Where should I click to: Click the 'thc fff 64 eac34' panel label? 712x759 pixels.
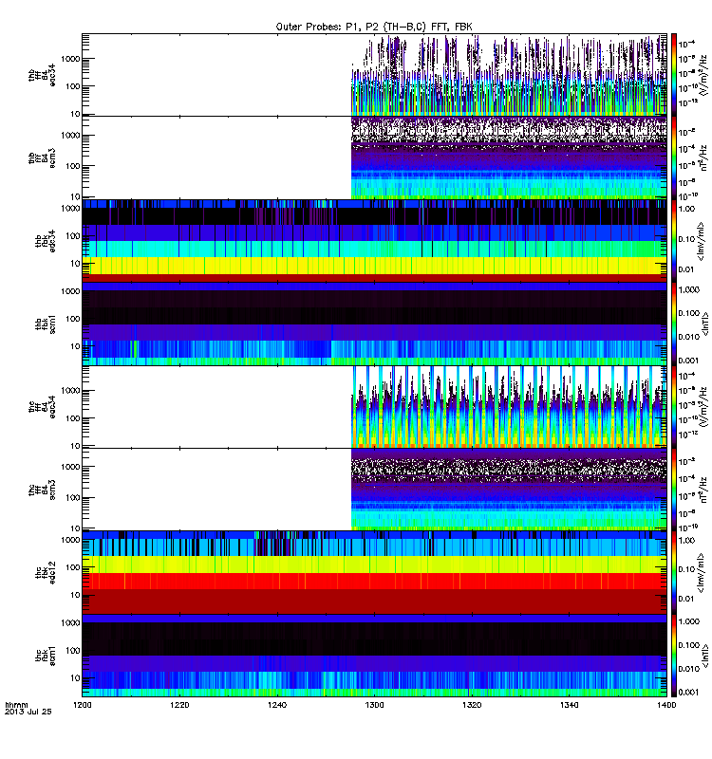[42, 407]
